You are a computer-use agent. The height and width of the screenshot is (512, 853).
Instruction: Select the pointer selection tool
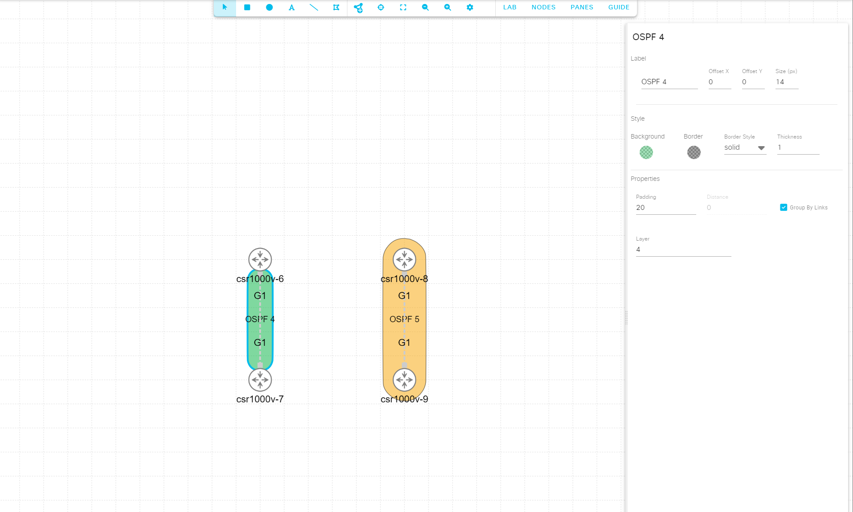225,8
